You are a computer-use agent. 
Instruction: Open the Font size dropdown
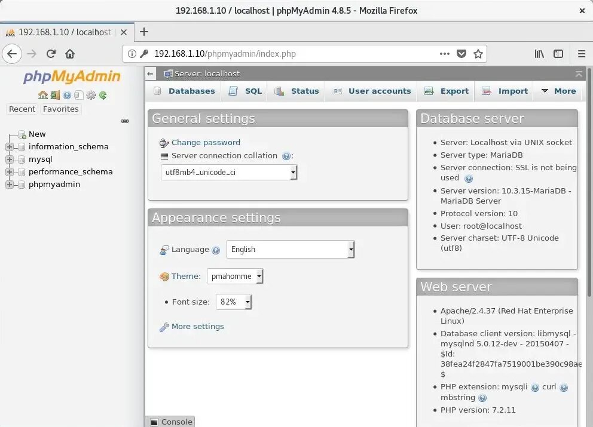point(233,302)
